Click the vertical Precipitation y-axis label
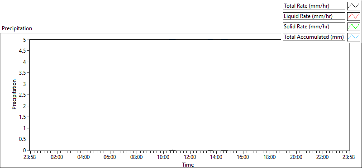This screenshot has height=168, width=362. pyautogui.click(x=14, y=94)
